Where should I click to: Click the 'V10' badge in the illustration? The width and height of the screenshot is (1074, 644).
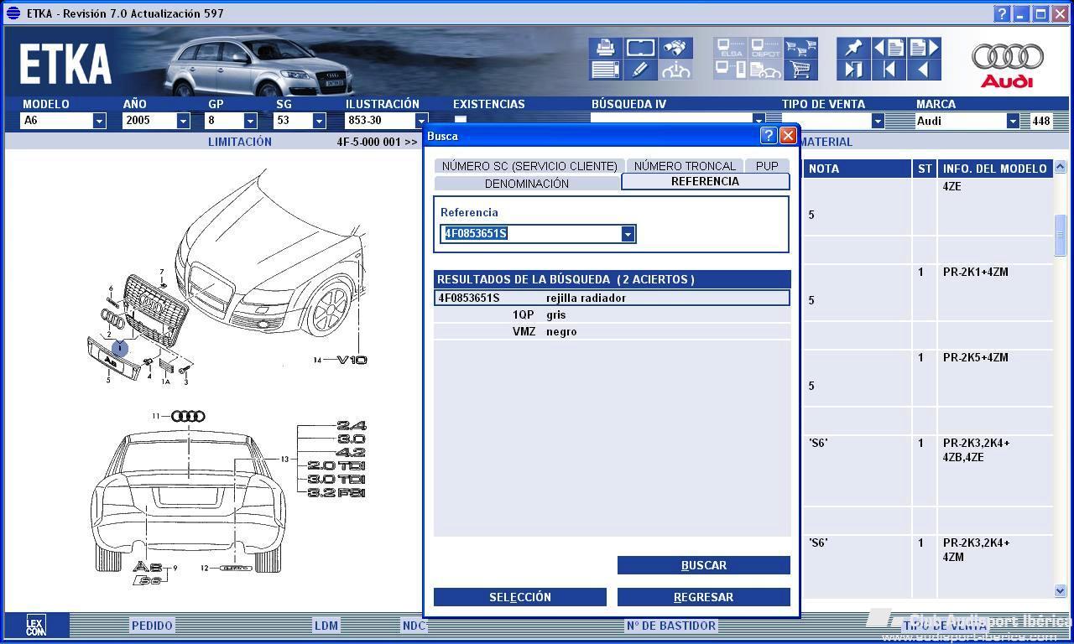352,360
